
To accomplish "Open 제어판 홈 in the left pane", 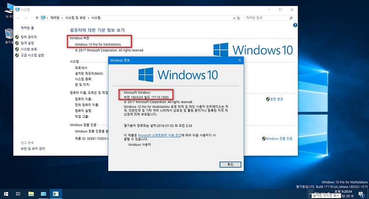I will (x=27, y=28).
